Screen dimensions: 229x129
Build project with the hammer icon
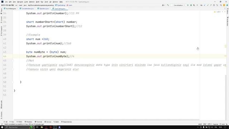tap(168, 5)
